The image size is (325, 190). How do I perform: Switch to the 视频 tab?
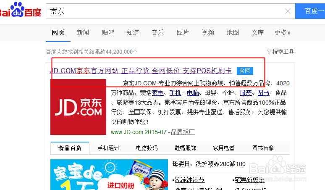208,32
